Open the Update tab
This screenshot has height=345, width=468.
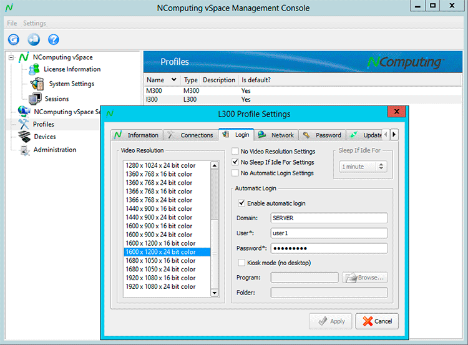(365, 135)
